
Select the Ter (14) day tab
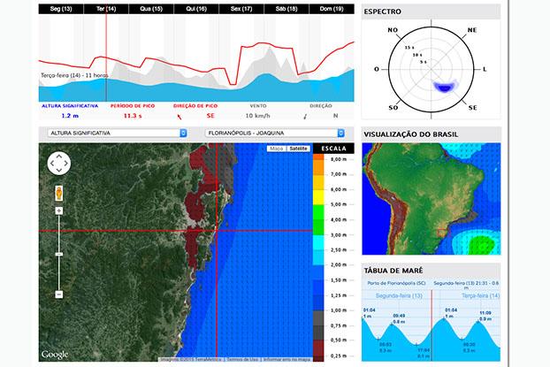[106, 9]
